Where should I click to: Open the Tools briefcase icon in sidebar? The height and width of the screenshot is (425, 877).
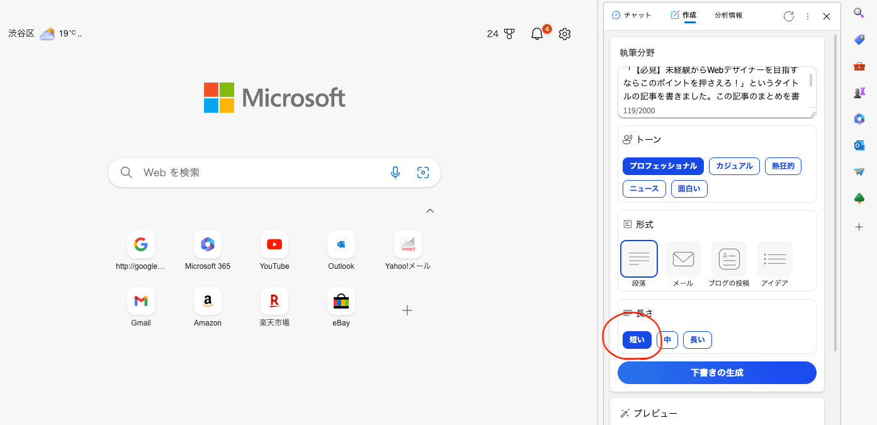(x=859, y=66)
